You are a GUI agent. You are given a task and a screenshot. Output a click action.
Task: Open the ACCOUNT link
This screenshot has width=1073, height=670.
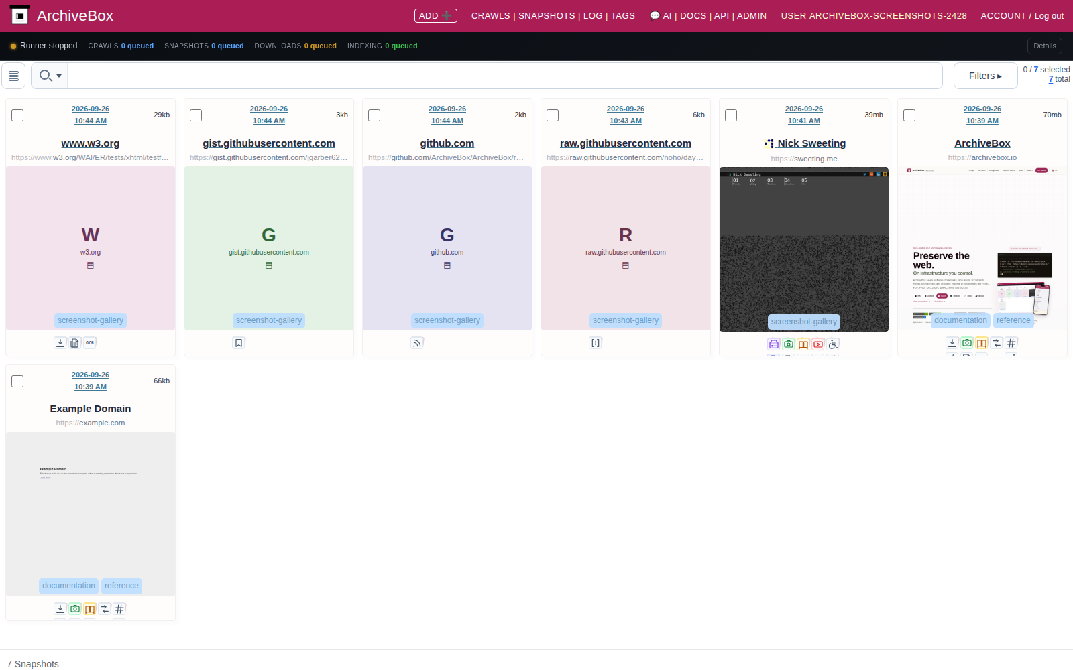(1003, 15)
